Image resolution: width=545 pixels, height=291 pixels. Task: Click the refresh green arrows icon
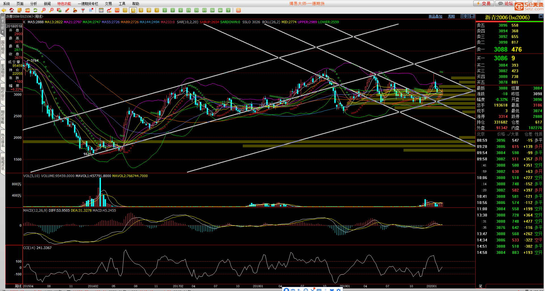pos(35,10)
